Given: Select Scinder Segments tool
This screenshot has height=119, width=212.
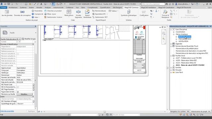Looking at the screenshot, I should [79, 14].
